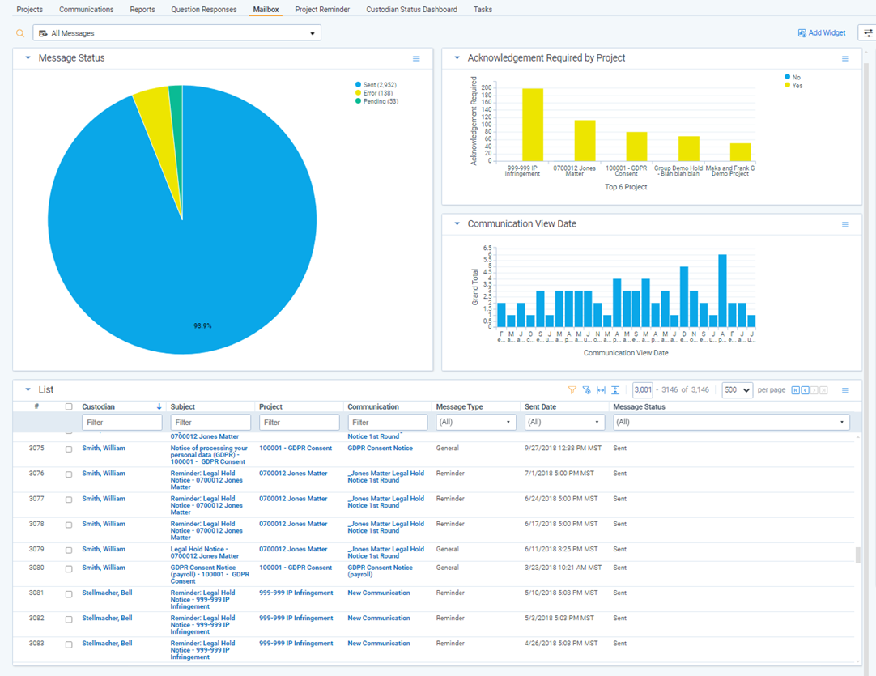Open the Communications tab
876x676 pixels.
tap(86, 10)
